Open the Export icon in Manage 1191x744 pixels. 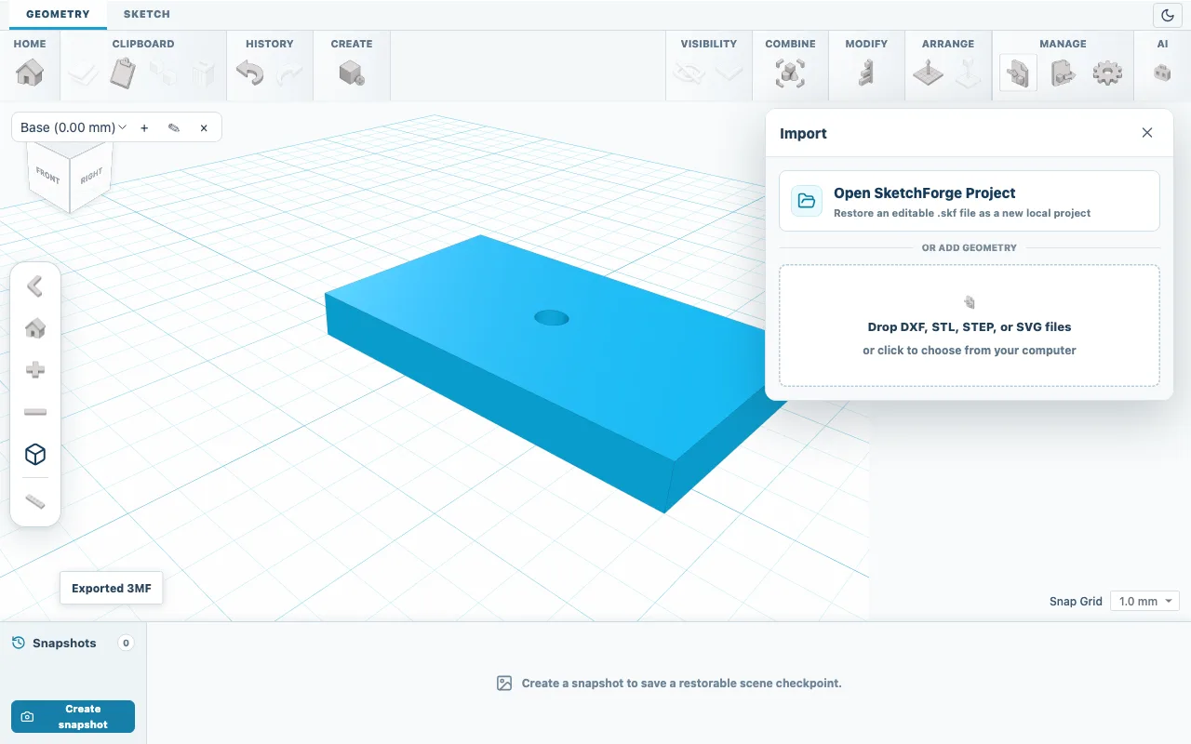(1063, 73)
